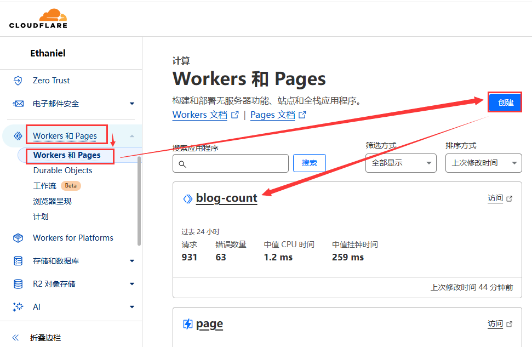532x347 pixels.
Task: Click the 存储和数据库 database icon
Action: pos(18,261)
